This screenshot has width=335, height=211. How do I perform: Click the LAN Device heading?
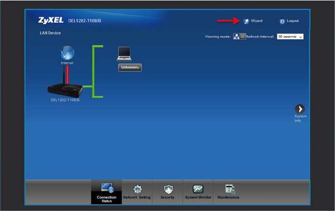point(50,33)
